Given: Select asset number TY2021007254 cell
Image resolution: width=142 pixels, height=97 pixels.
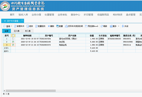Looking at the screenshot, I should pyautogui.click(x=49, y=39).
